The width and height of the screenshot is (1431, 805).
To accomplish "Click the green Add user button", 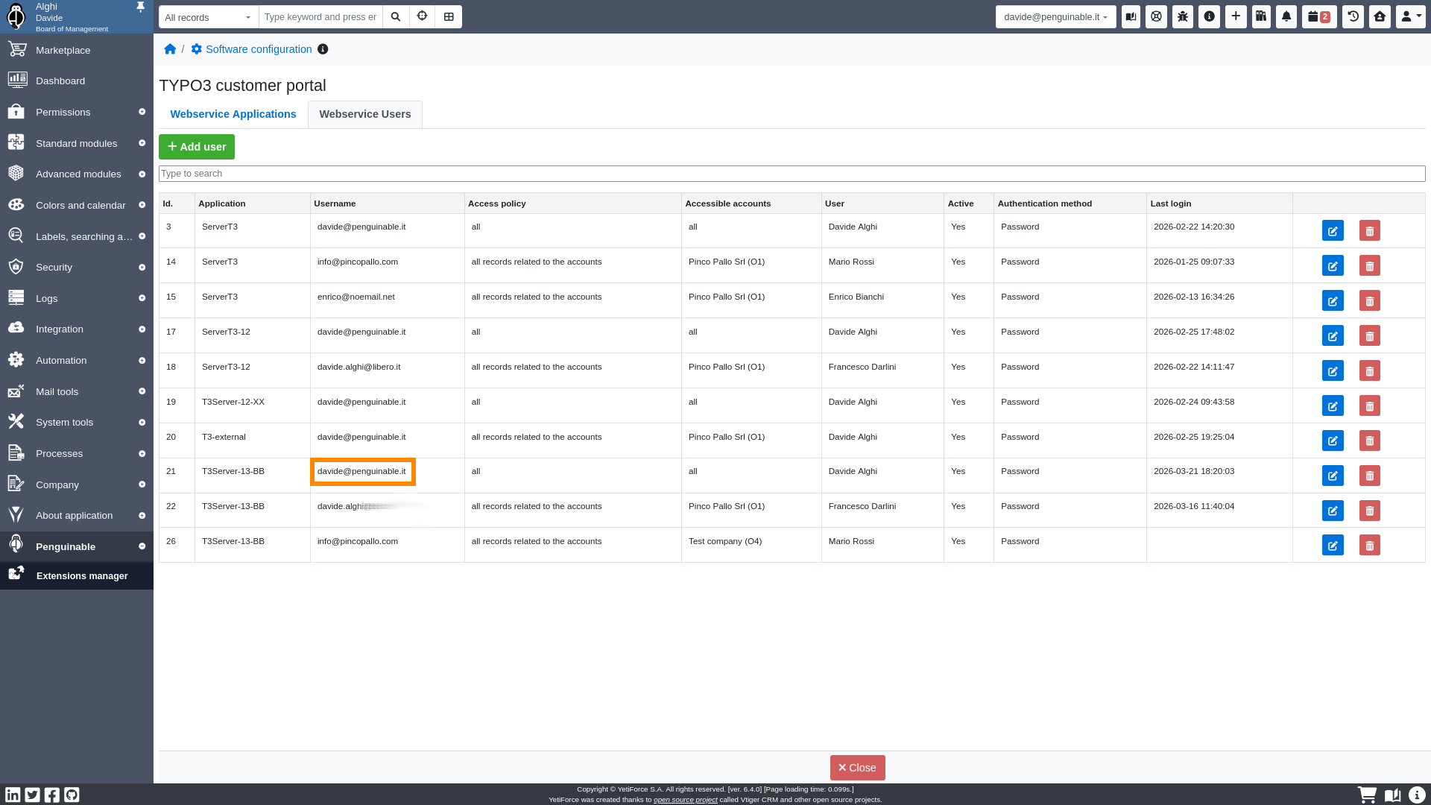I will click(x=197, y=147).
